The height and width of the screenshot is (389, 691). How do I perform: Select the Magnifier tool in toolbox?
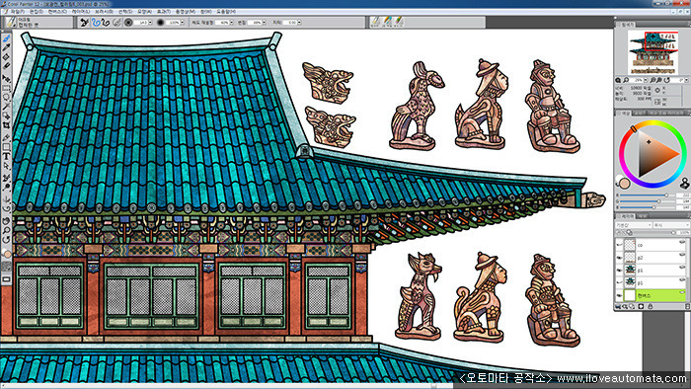[6, 230]
